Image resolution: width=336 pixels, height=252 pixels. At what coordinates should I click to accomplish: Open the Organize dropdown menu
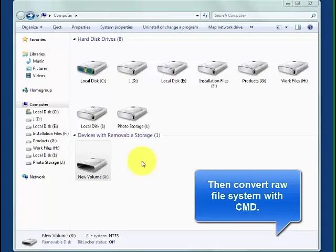(x=32, y=27)
